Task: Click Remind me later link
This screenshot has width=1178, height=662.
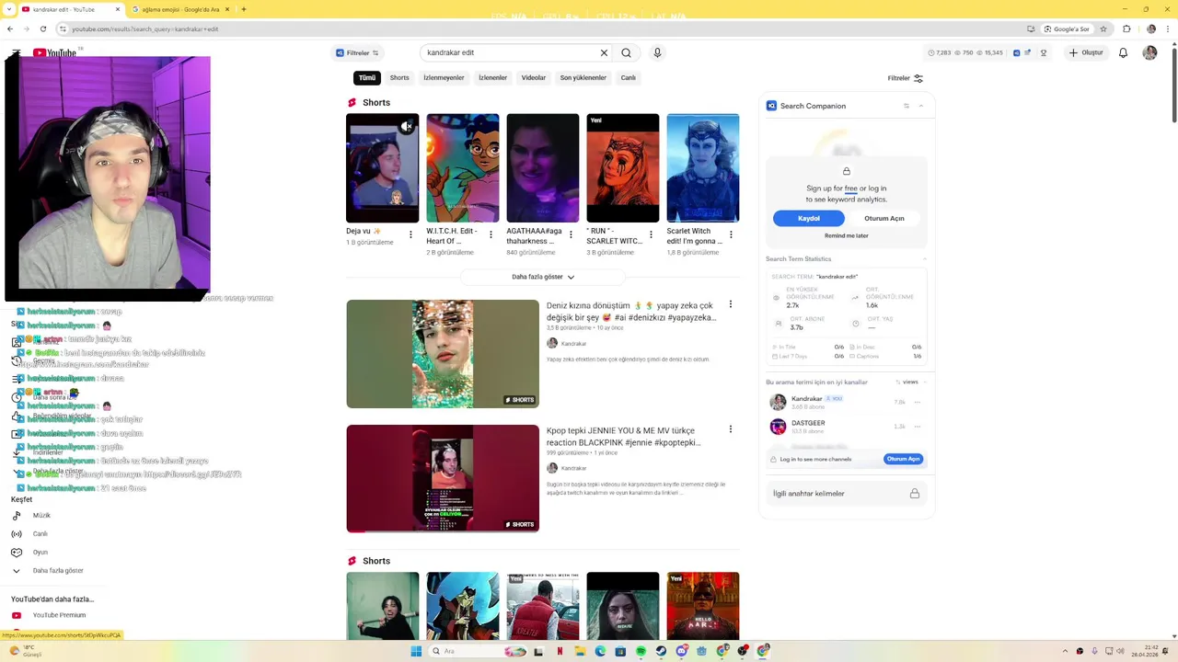Action: pos(847,236)
